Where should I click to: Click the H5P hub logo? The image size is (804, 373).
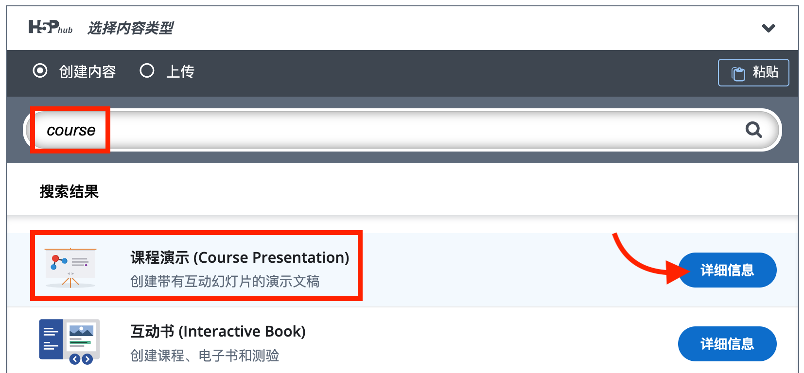coord(50,27)
